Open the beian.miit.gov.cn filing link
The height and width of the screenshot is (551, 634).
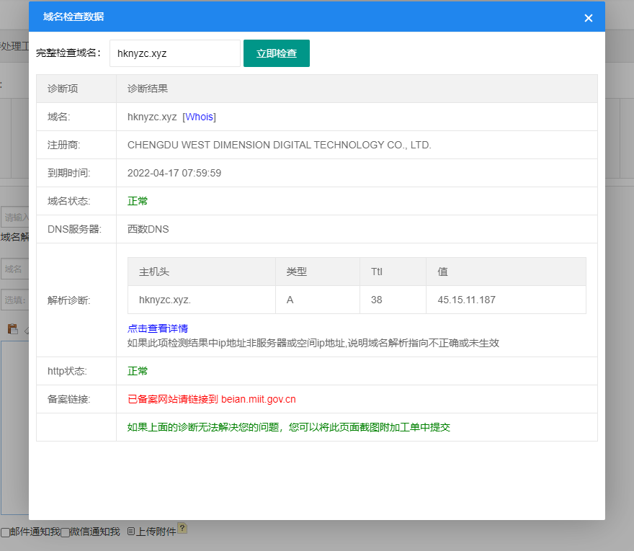(x=258, y=399)
